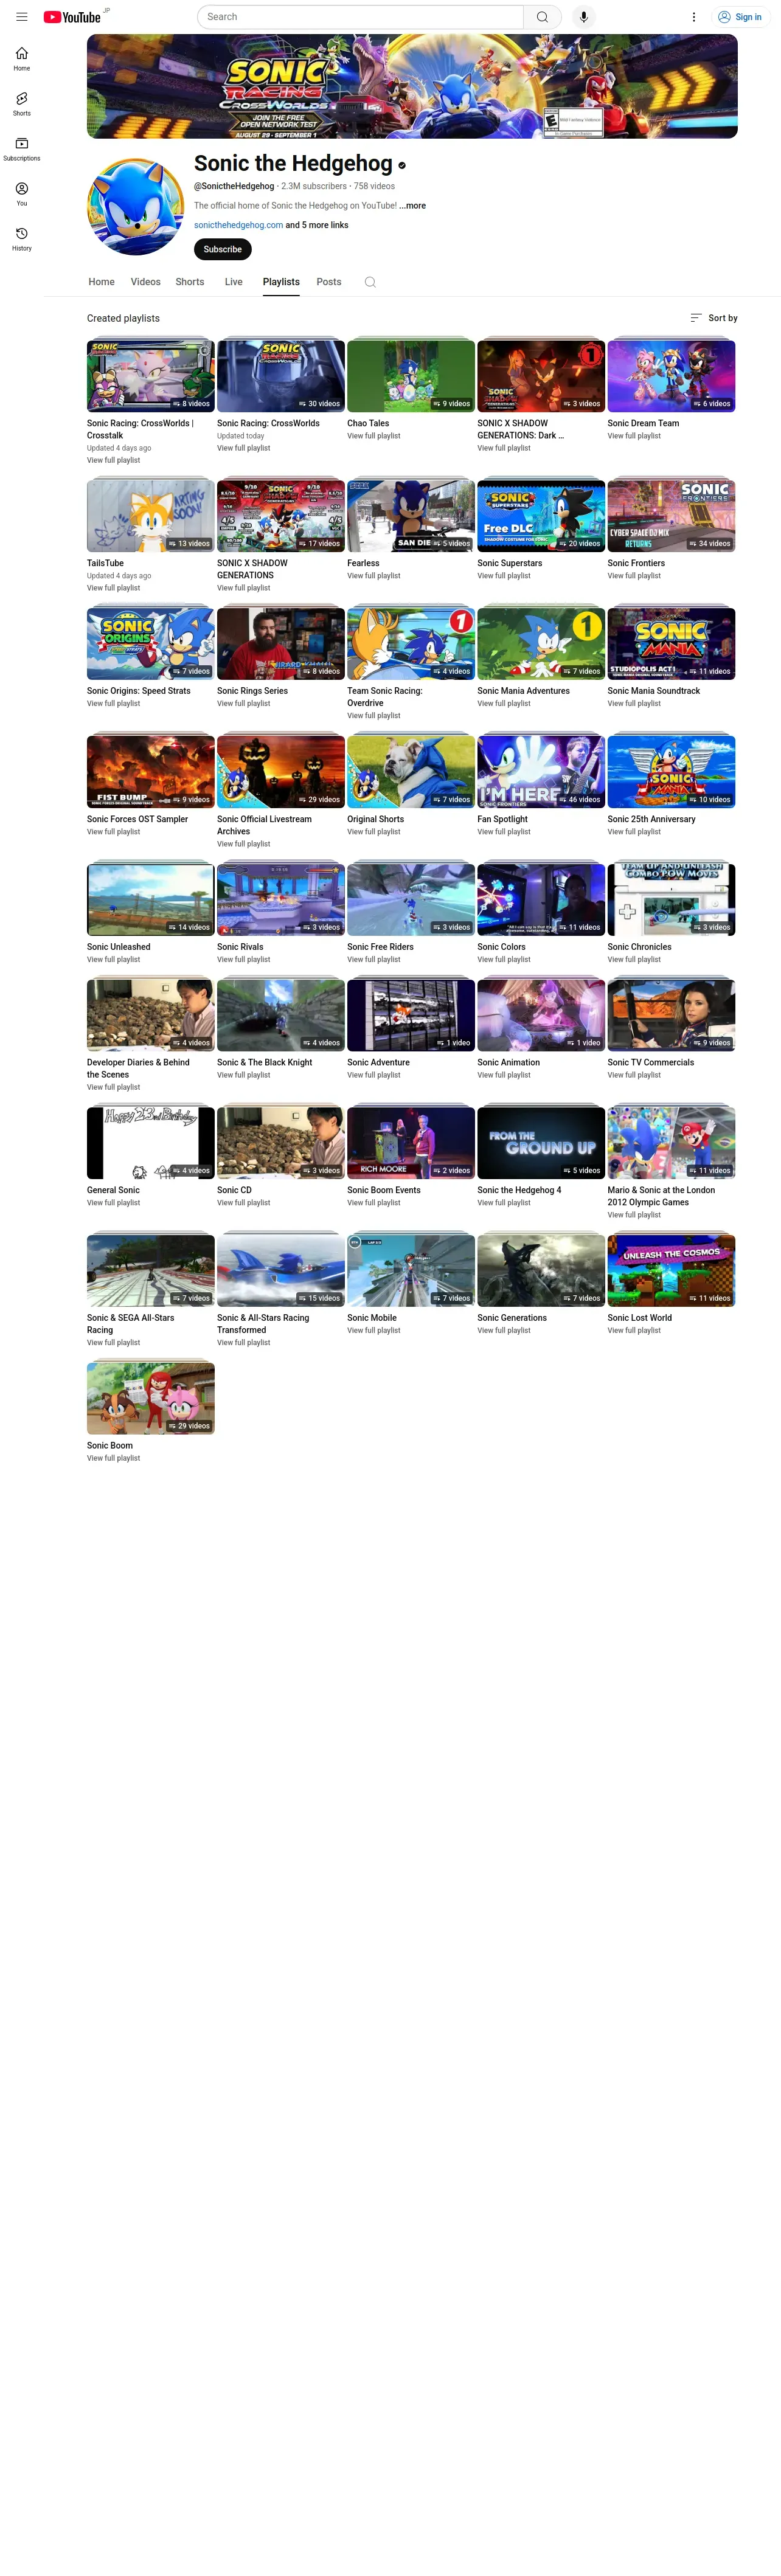Open the Sort by dropdown
Image resolution: width=781 pixels, height=2576 pixels.
714,318
